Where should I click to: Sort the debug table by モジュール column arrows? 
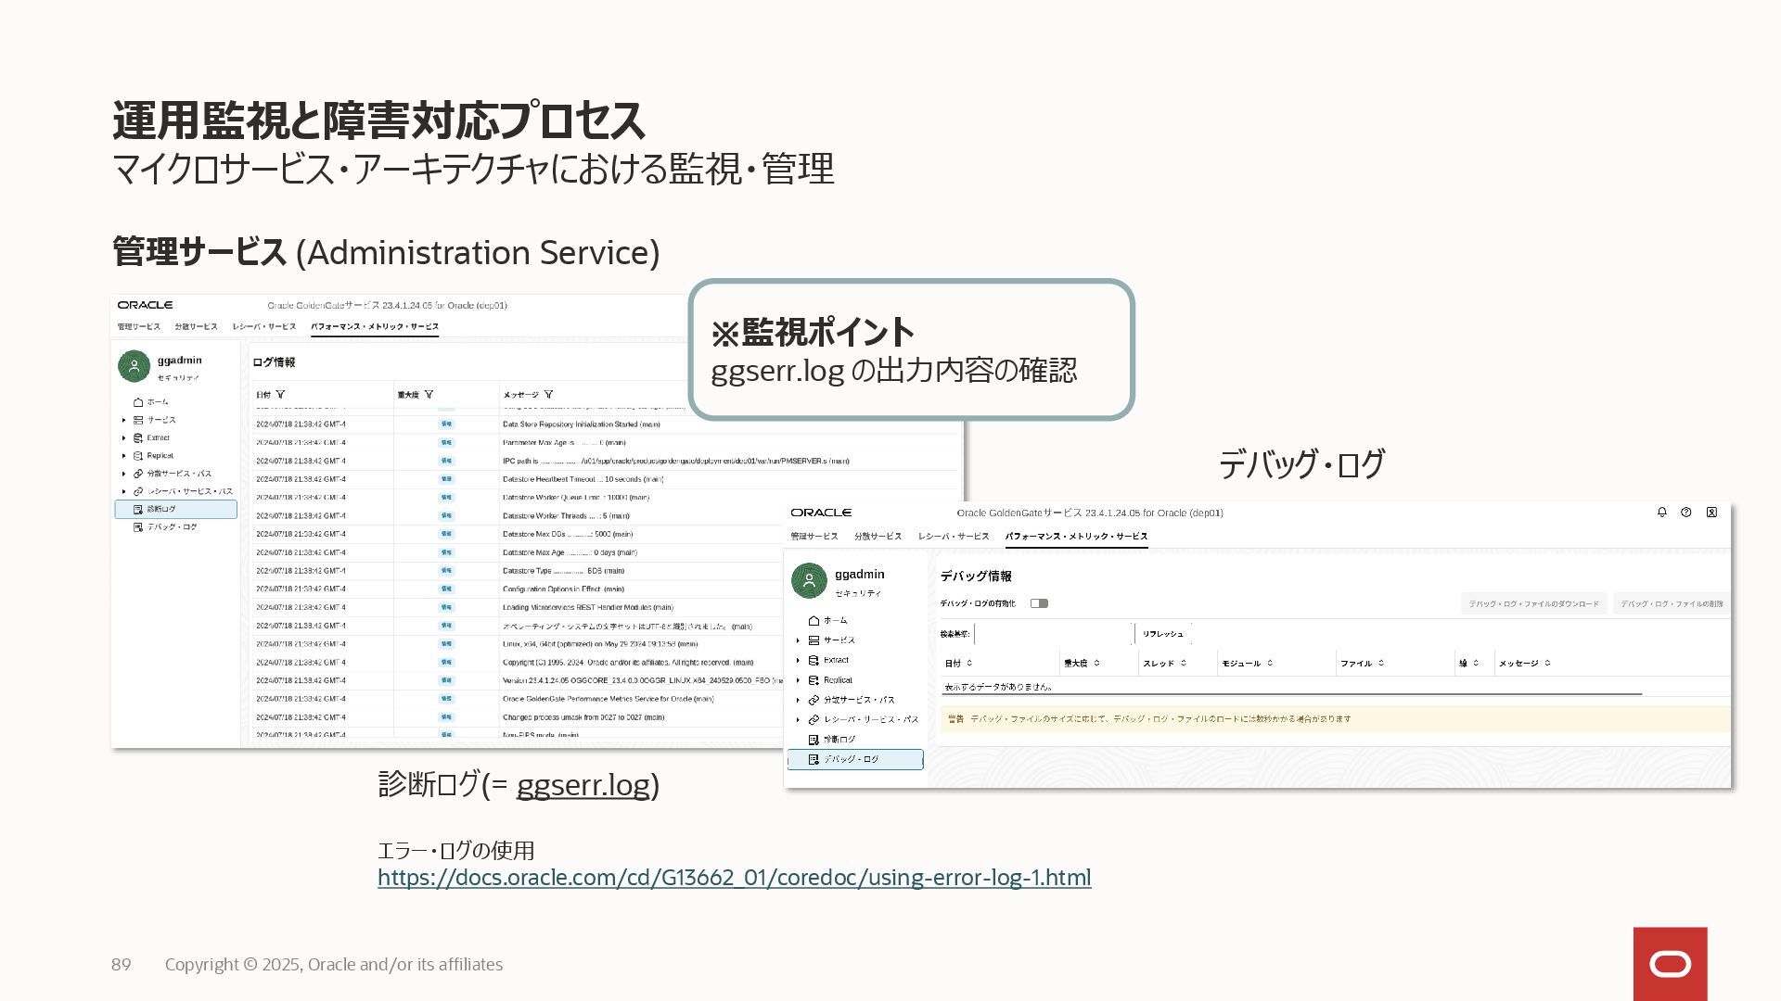(1270, 664)
